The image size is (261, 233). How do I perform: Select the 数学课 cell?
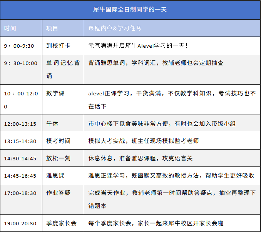[x=55, y=93]
